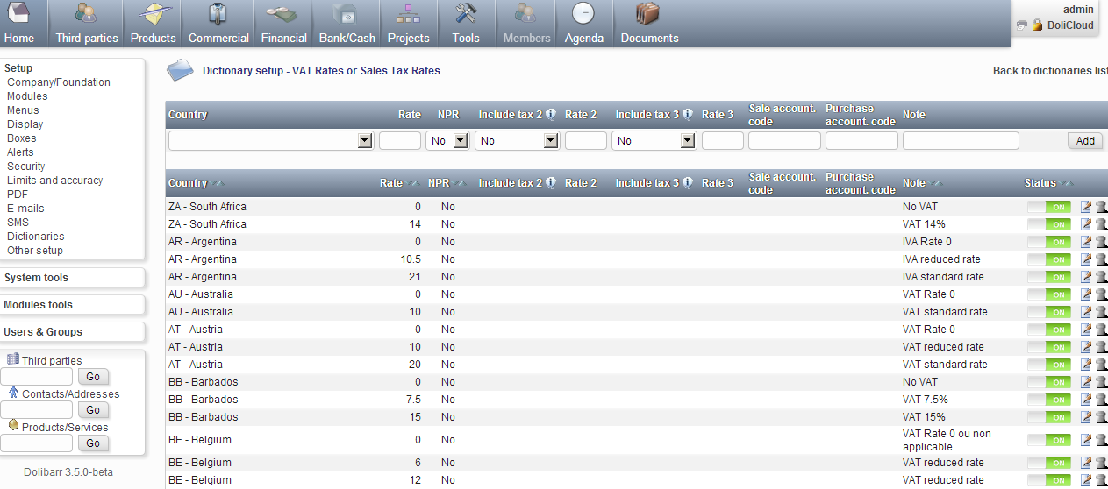Go back to dictionaries list link
Screen dimensions: 1108x489
[1049, 71]
